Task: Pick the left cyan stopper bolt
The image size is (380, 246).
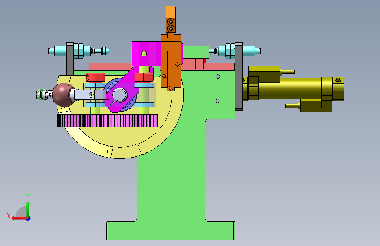Action: (x=78, y=51)
